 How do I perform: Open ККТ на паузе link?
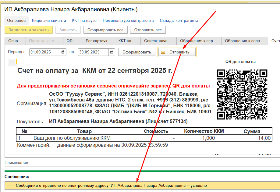84,21
